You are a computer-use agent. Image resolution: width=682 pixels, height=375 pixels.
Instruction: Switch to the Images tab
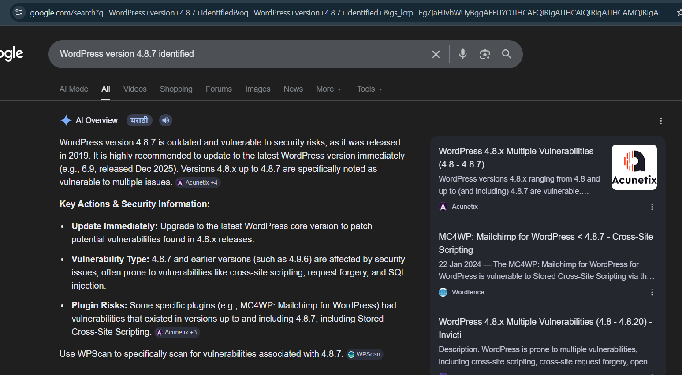point(257,89)
